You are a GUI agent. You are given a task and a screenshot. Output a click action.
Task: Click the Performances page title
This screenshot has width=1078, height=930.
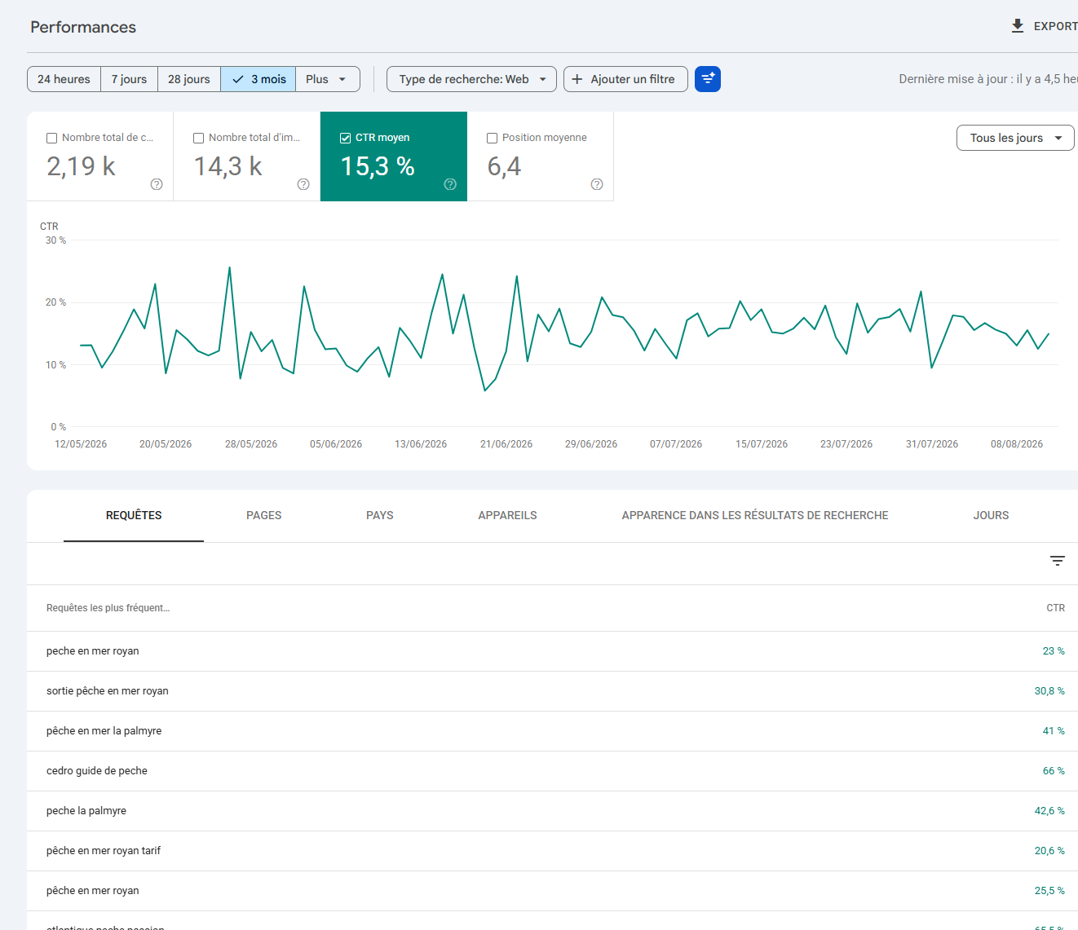pos(83,27)
